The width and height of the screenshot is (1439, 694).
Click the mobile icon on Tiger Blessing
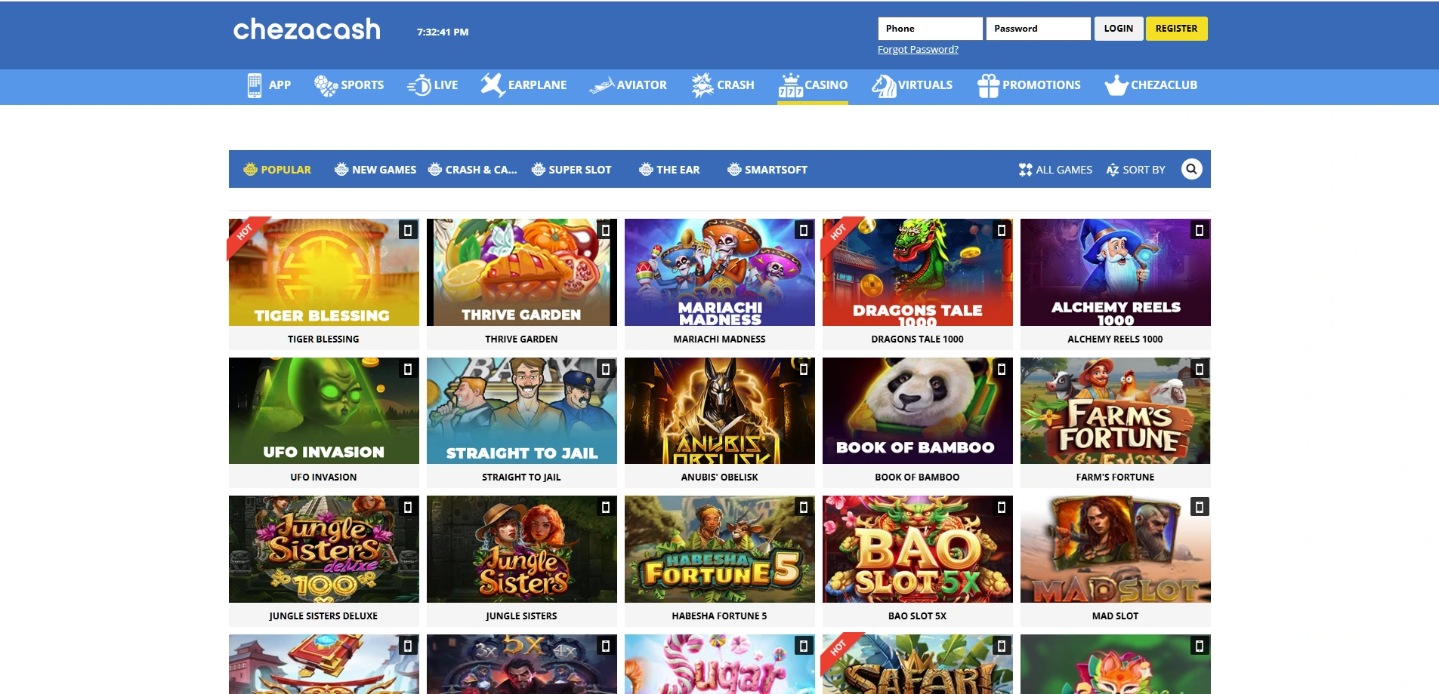[407, 230]
